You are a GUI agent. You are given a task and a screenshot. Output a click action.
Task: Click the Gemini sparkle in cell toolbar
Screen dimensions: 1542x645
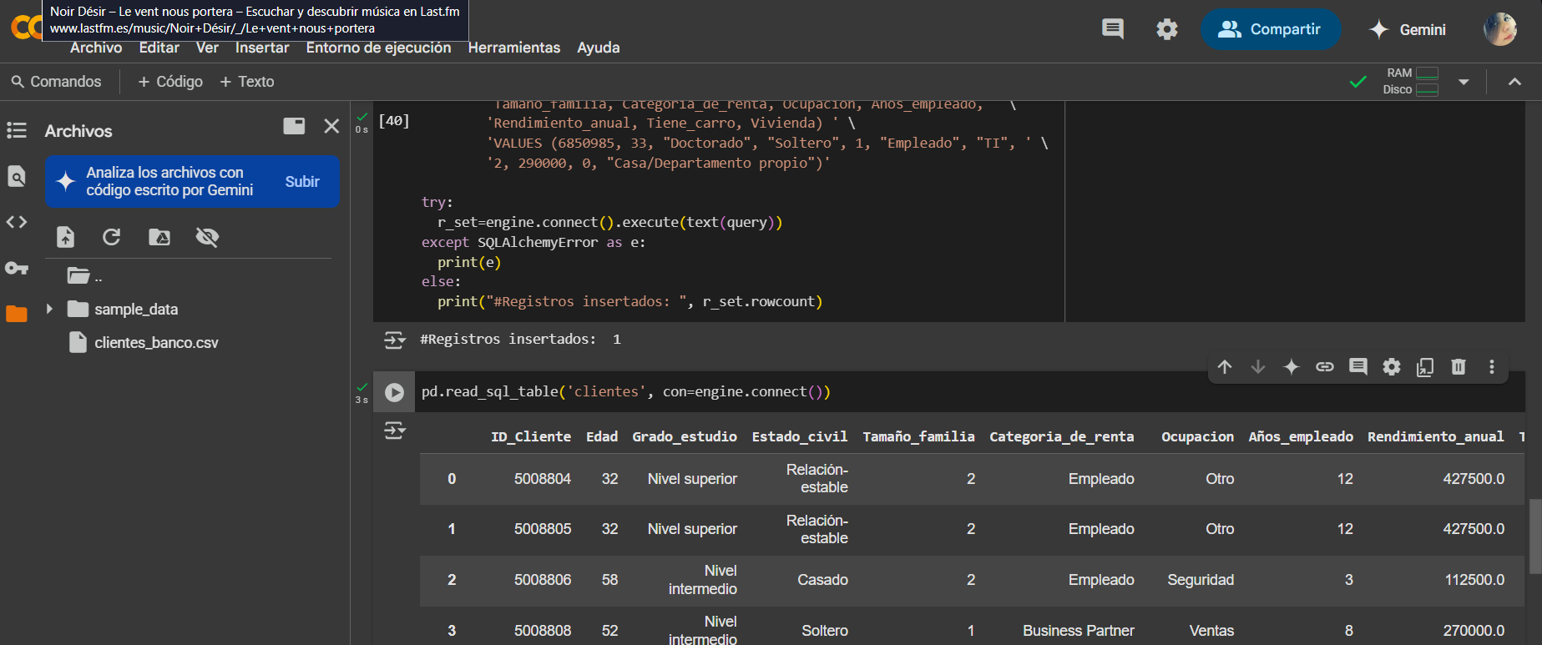pyautogui.click(x=1292, y=367)
